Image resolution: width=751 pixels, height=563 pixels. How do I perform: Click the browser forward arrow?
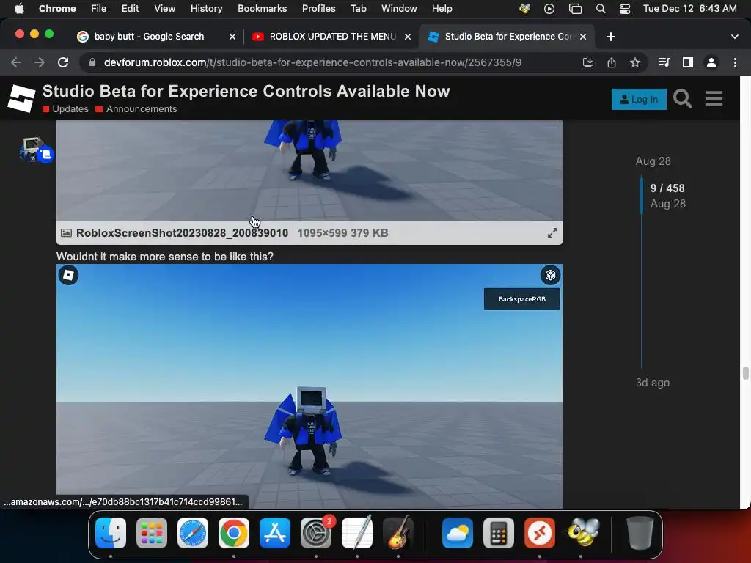40,62
